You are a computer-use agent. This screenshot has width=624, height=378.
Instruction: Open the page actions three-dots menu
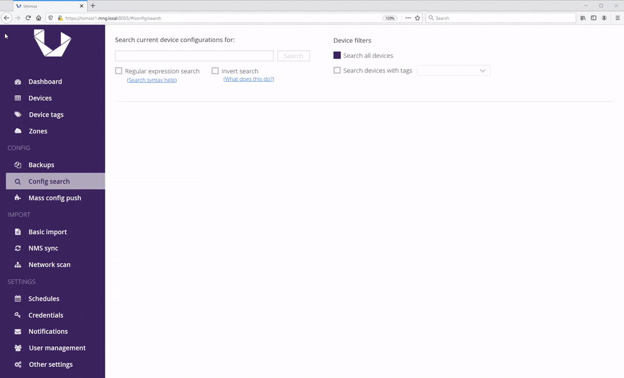(408, 18)
